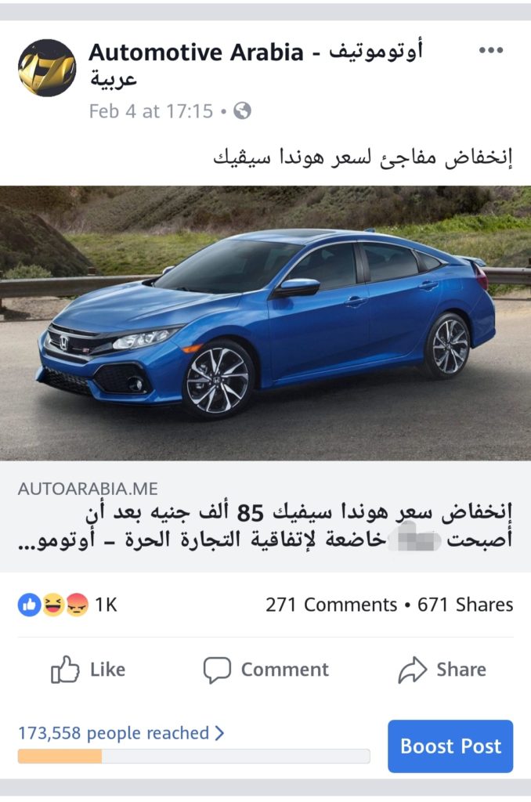View the 671 Shares list

coord(465,605)
